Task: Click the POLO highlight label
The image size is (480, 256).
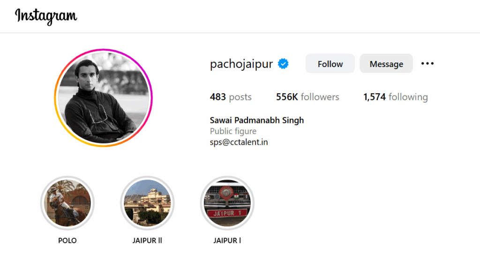Action: (67, 241)
